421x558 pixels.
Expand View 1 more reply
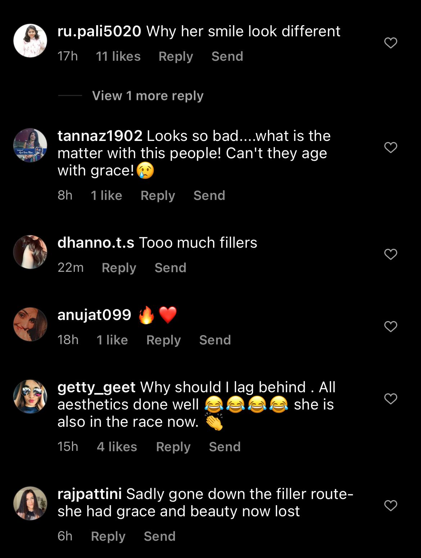pos(148,96)
